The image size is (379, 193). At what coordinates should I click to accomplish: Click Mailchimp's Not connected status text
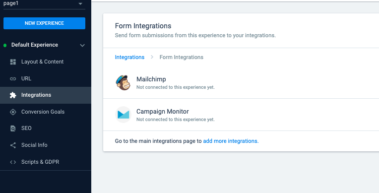tap(176, 87)
